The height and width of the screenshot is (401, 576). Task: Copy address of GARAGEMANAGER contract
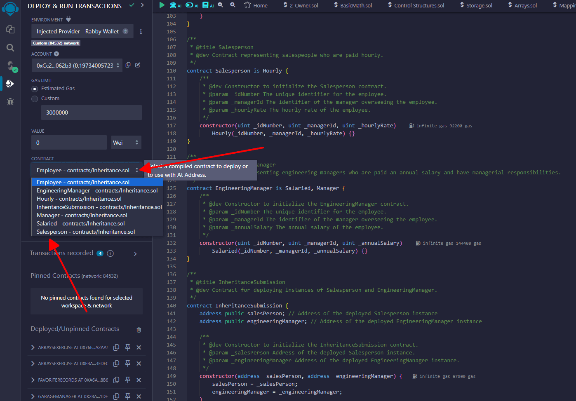[116, 396]
